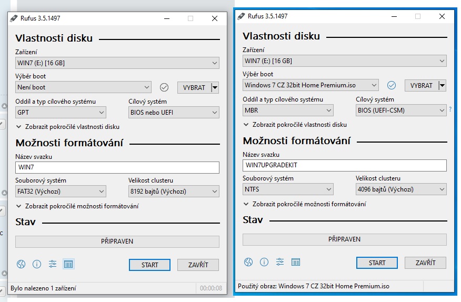Click the WIN7UPGRADEKIT volume label field
The image size is (461, 302).
click(344, 165)
